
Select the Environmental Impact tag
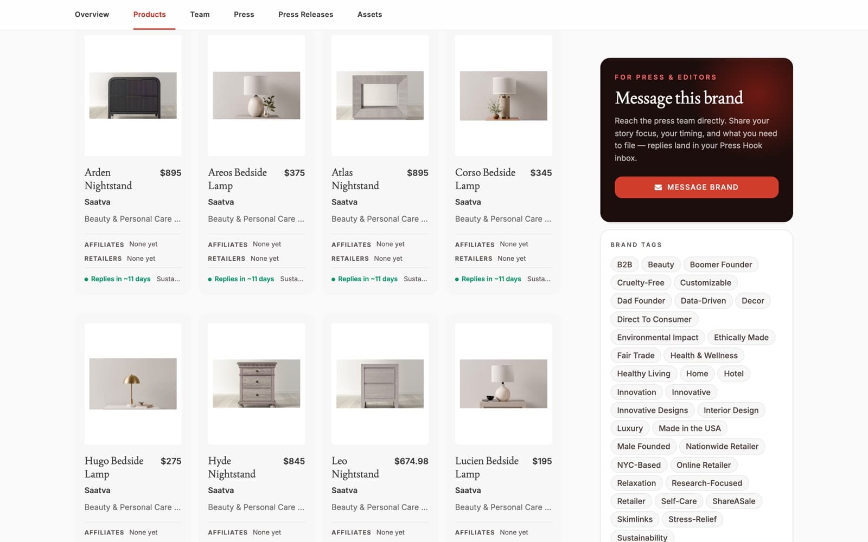point(658,337)
